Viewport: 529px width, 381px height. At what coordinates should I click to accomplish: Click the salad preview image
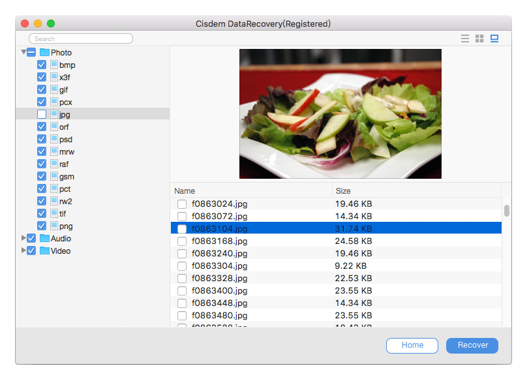(340, 114)
